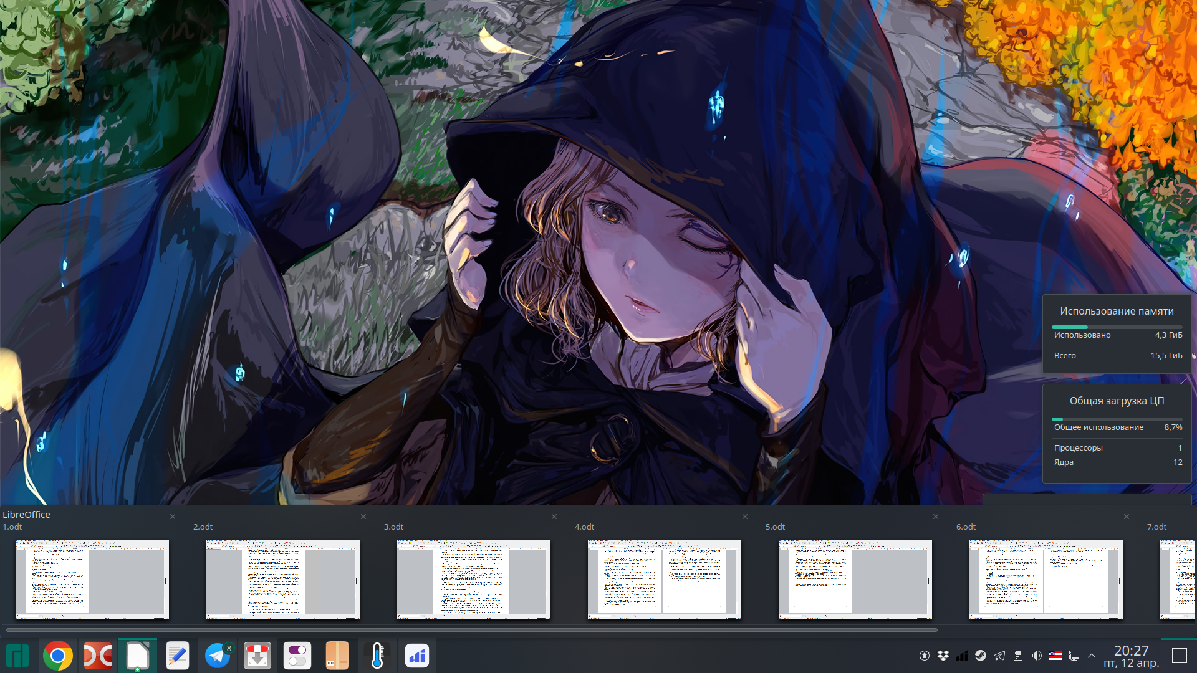Select the 5.odt document thumbnail
The width and height of the screenshot is (1197, 673).
coord(855,579)
